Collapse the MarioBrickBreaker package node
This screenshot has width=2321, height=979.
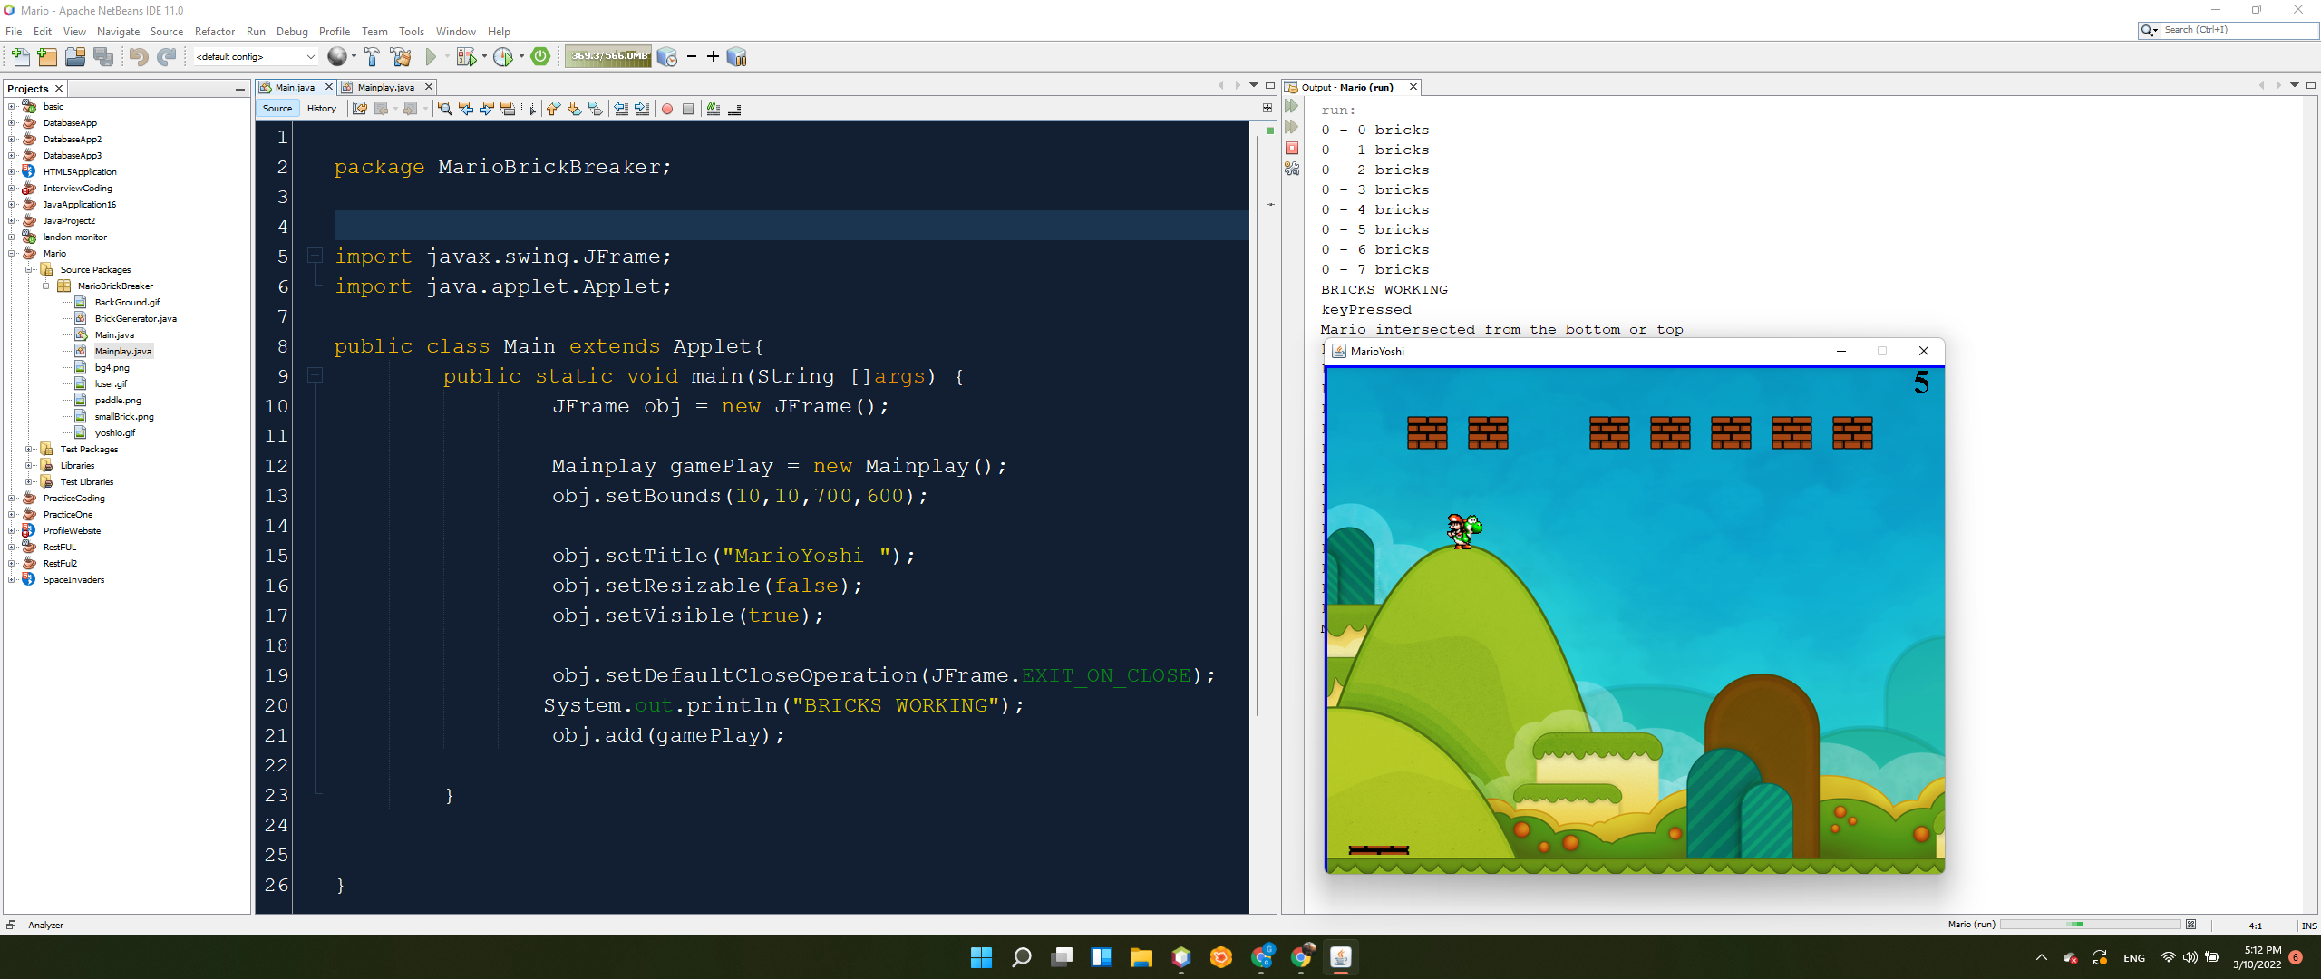click(46, 286)
